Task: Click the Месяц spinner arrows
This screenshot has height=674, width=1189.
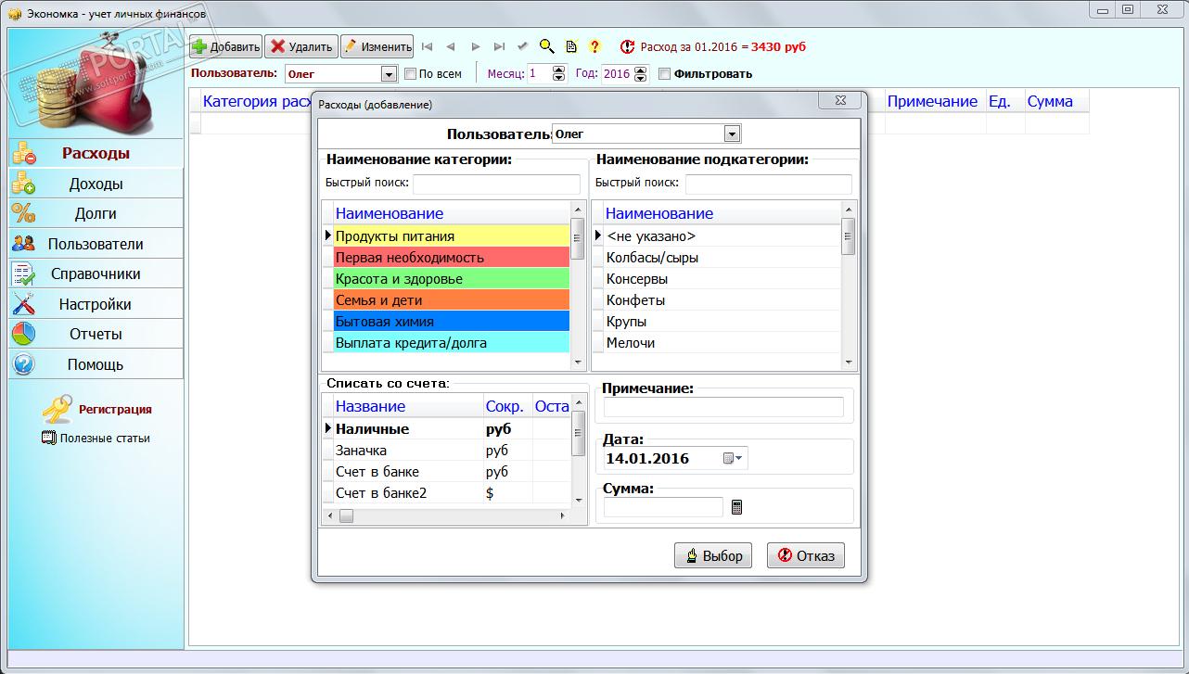Action: [x=559, y=74]
